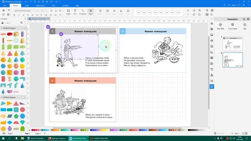
Task: Toggle bullet list formatting
Action: [51, 15]
